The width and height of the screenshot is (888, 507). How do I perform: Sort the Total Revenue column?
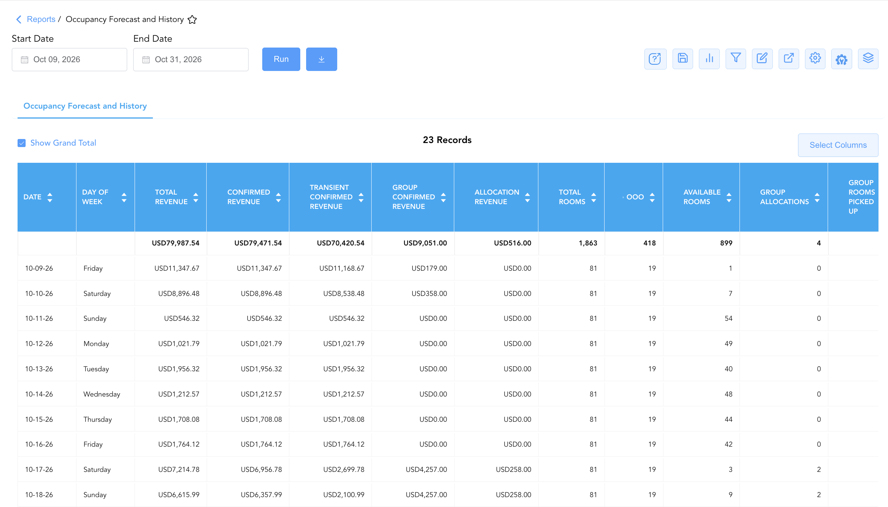(x=196, y=197)
